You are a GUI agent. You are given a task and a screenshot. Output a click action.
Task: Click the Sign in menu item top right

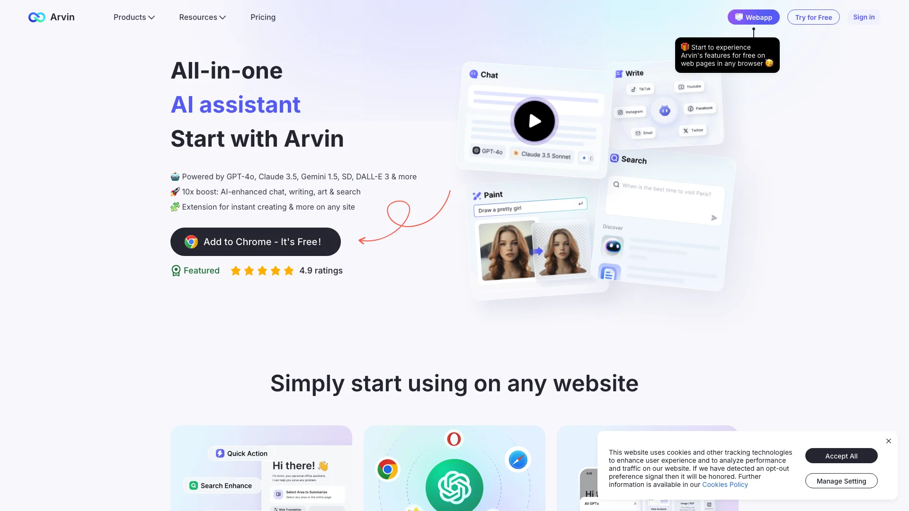tap(864, 17)
